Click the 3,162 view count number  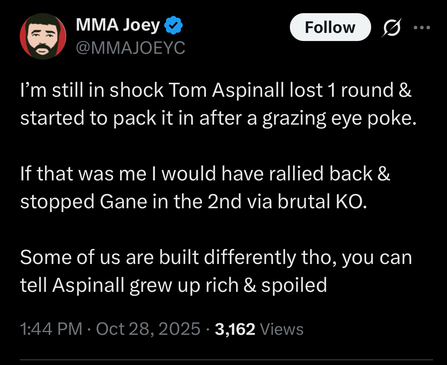(235, 329)
